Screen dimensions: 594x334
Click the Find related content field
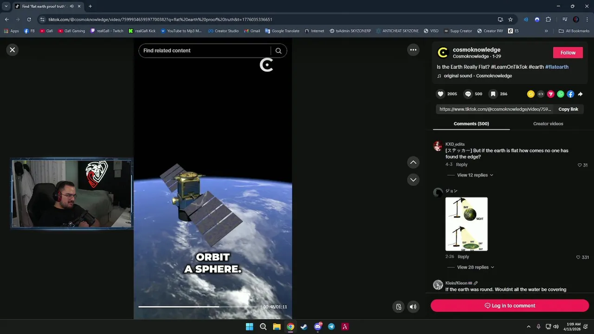tap(205, 51)
